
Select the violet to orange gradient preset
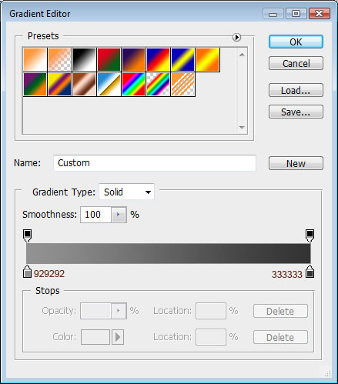pos(133,59)
